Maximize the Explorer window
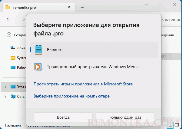Screen dimensions: 182x129 click(x=160, y=5)
